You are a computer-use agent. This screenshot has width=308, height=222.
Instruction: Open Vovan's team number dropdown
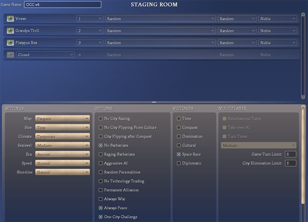90,18
